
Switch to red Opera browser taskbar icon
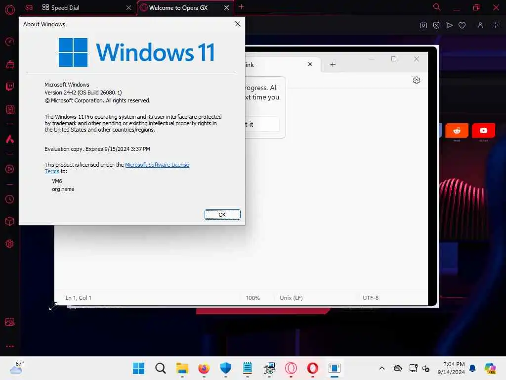pos(313,368)
